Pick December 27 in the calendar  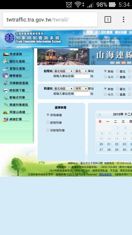pyautogui.click(x=100, y=149)
